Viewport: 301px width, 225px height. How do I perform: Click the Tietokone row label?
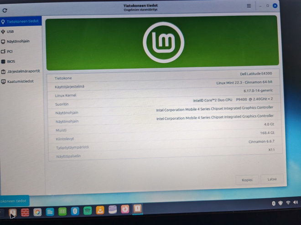click(x=63, y=78)
